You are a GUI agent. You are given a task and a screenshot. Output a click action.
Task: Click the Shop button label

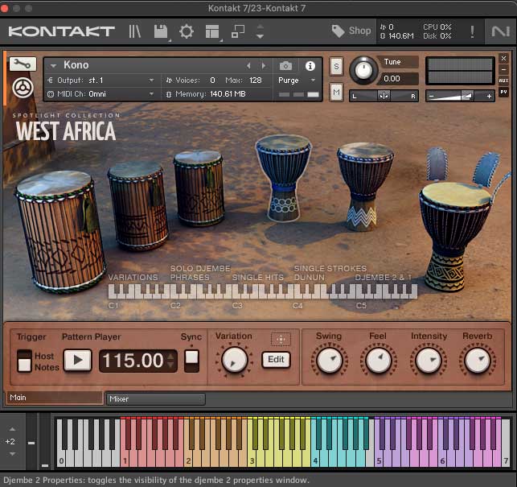coord(359,31)
